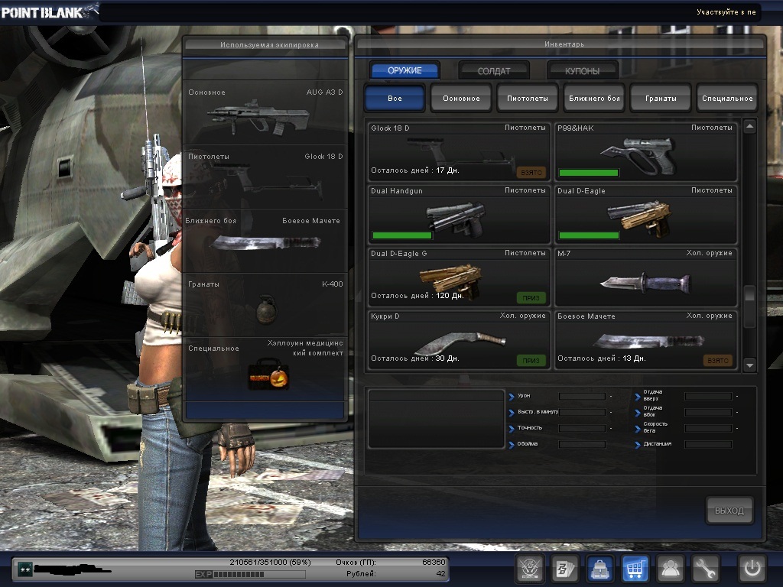Open the community friends icon
The width and height of the screenshot is (783, 587).
point(671,568)
